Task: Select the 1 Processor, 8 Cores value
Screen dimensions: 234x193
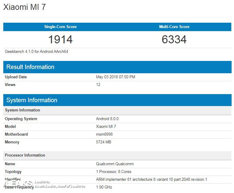Action: click(114, 172)
